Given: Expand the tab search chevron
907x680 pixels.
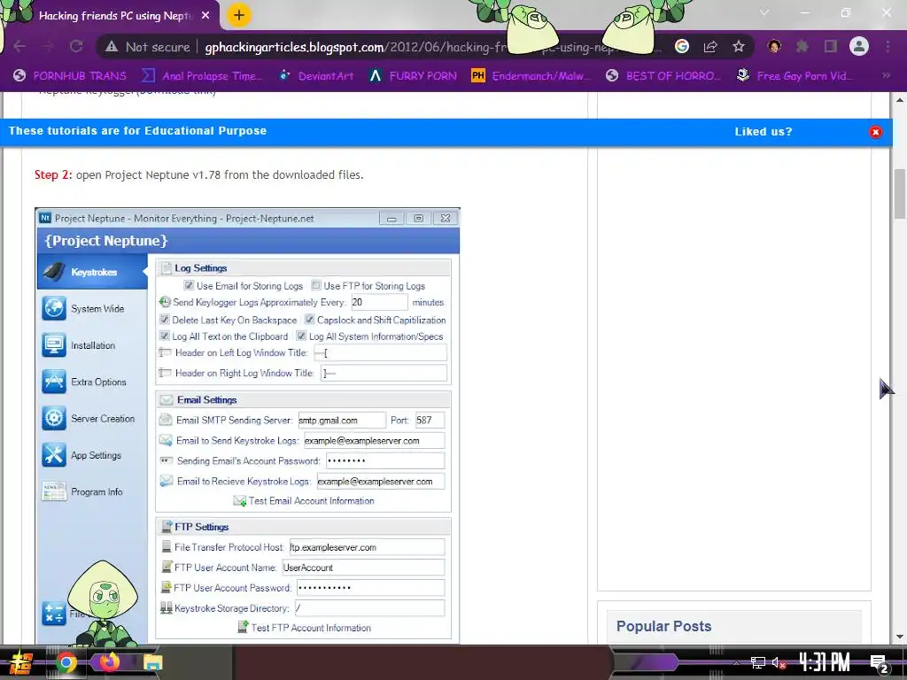Looking at the screenshot, I should click(764, 12).
